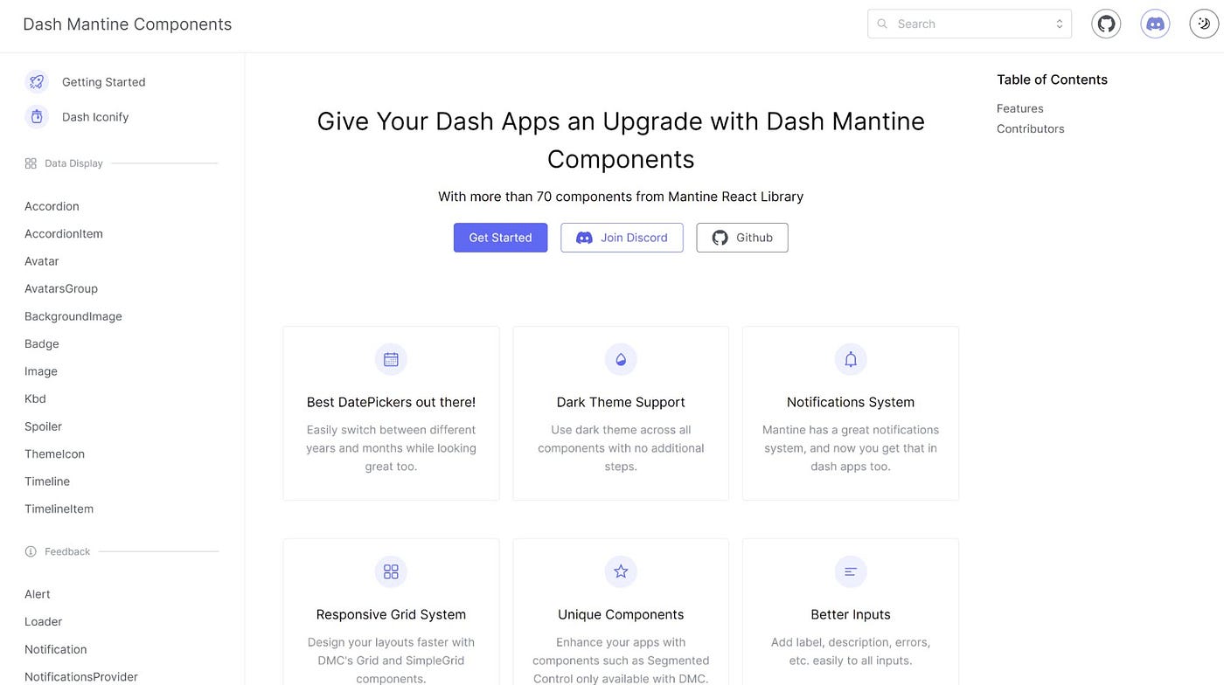Click the grid icon on Responsive Grid System
Viewport: 1224px width, 685px height.
(391, 571)
